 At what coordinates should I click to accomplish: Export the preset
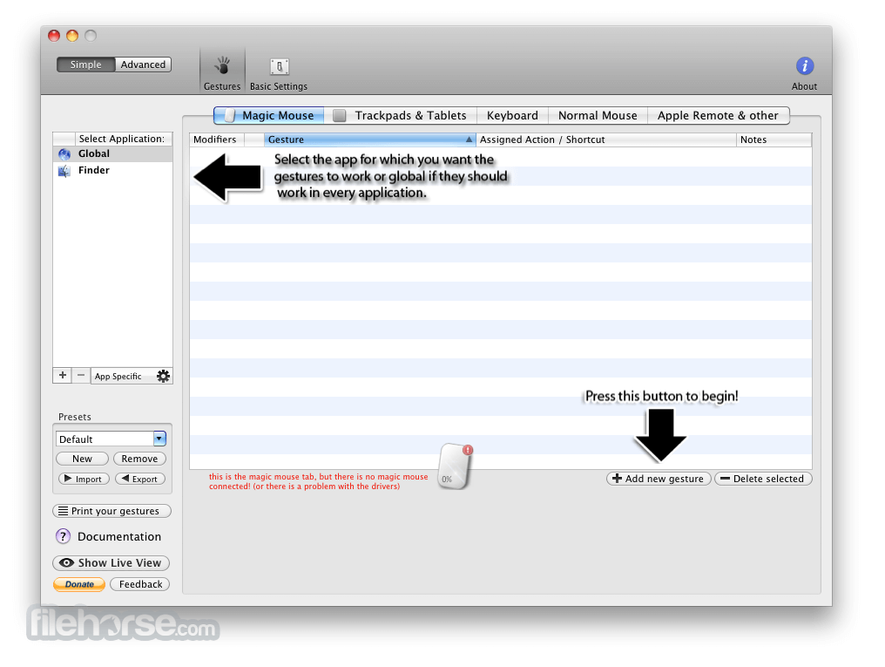click(140, 479)
